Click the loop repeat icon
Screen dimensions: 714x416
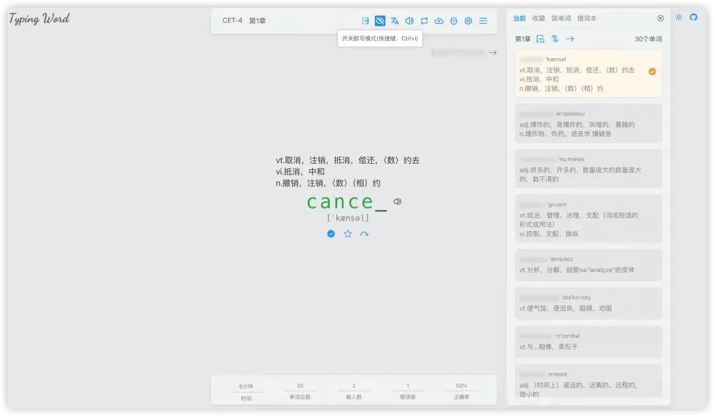(424, 21)
